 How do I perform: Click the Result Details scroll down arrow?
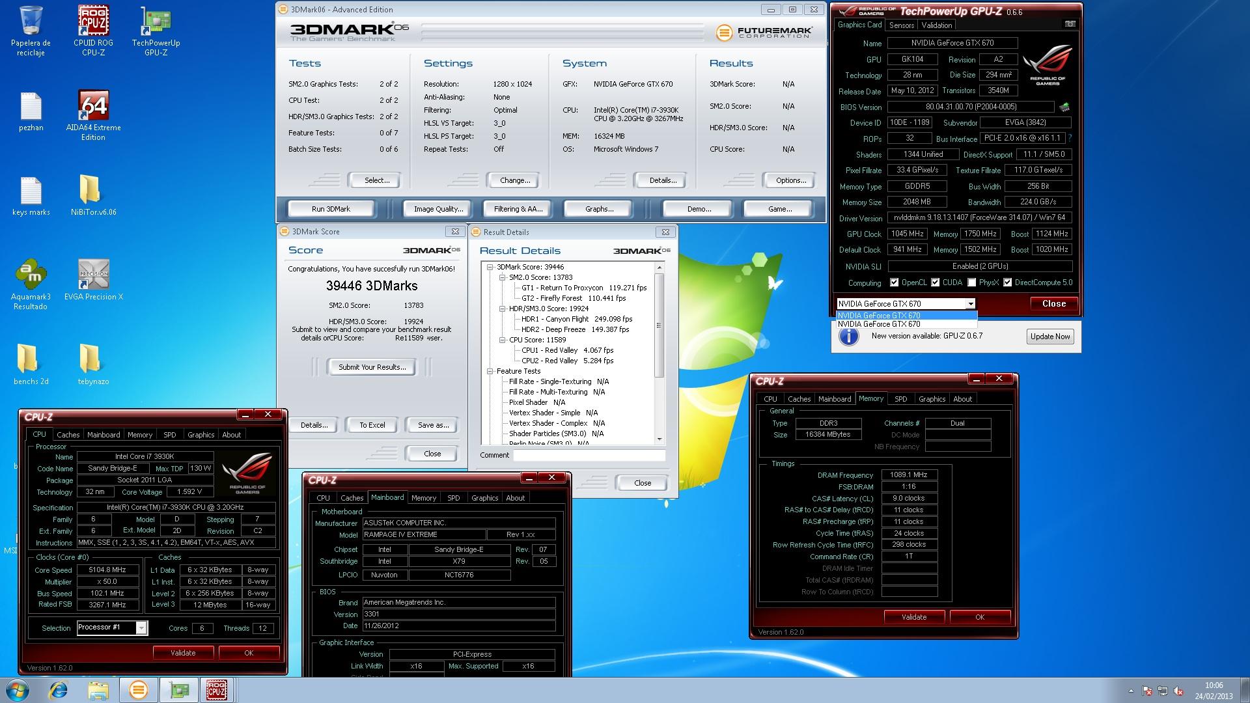pyautogui.click(x=659, y=439)
